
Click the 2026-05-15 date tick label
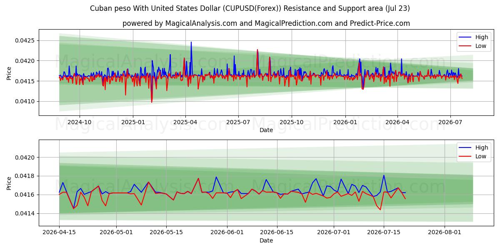coord(166,233)
